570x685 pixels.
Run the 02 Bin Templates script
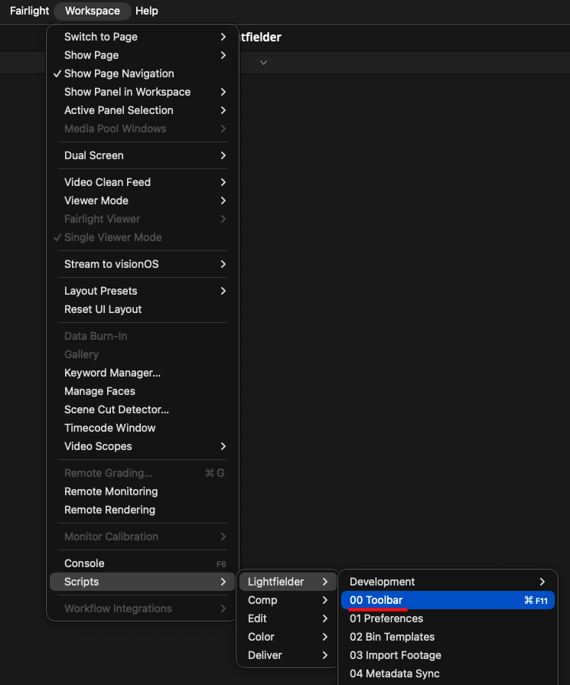(448, 637)
